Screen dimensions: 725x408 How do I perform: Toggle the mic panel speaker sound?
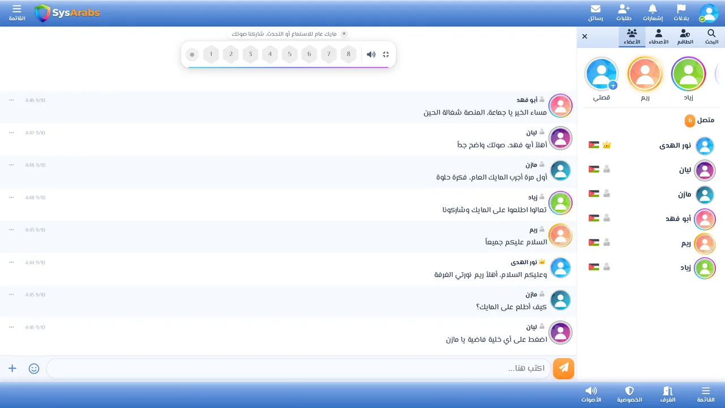click(371, 54)
